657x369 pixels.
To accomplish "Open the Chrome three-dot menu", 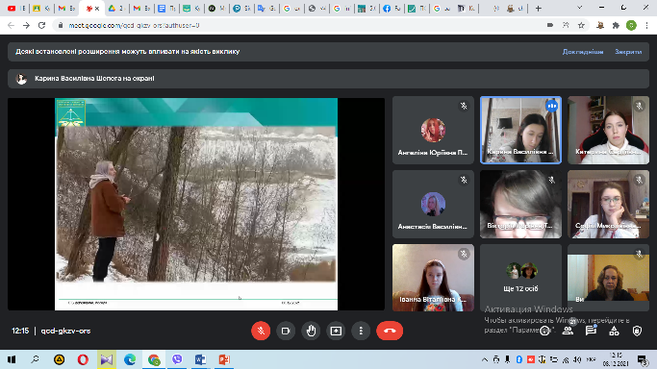I will [x=647, y=26].
